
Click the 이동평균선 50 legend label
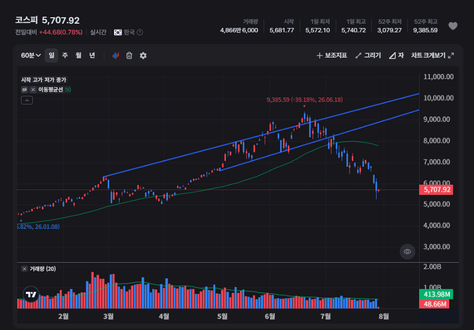pyautogui.click(x=54, y=89)
